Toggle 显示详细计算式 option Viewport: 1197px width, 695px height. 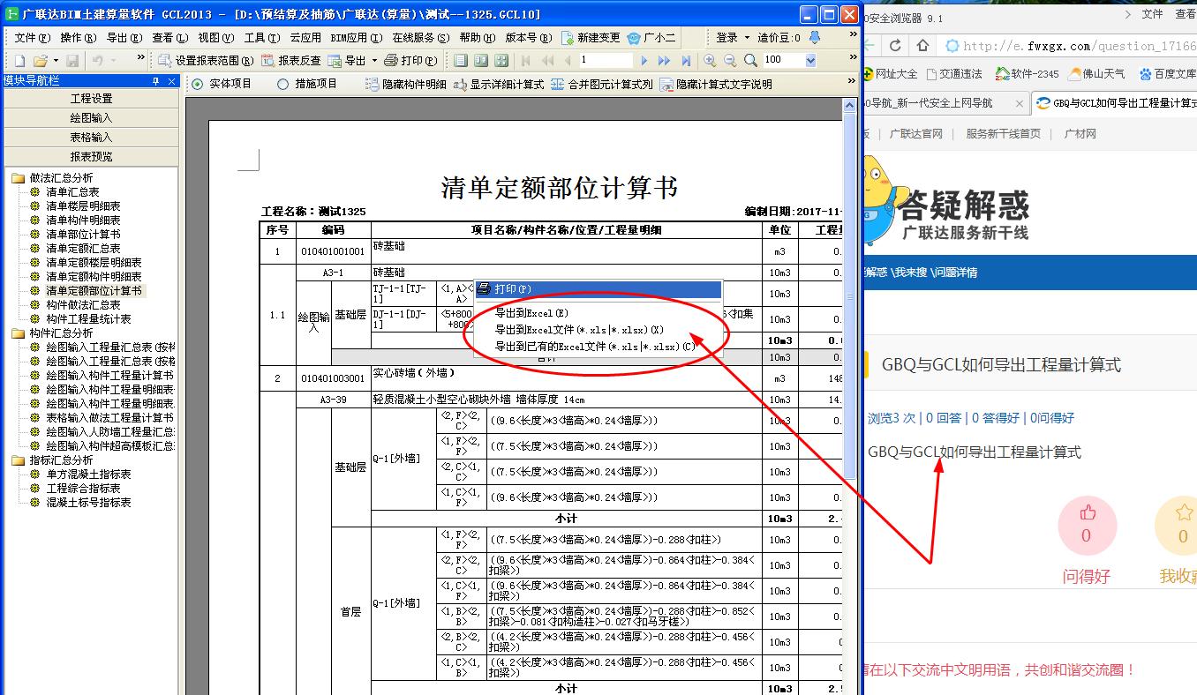click(x=499, y=84)
